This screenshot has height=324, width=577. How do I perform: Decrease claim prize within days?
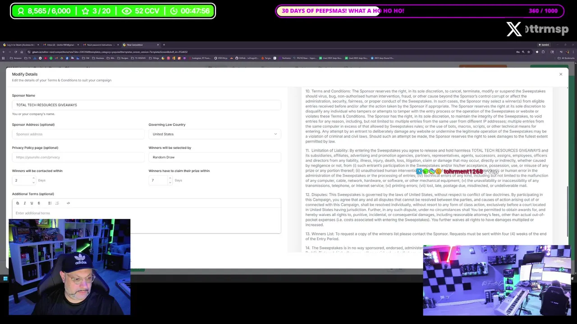(x=170, y=182)
